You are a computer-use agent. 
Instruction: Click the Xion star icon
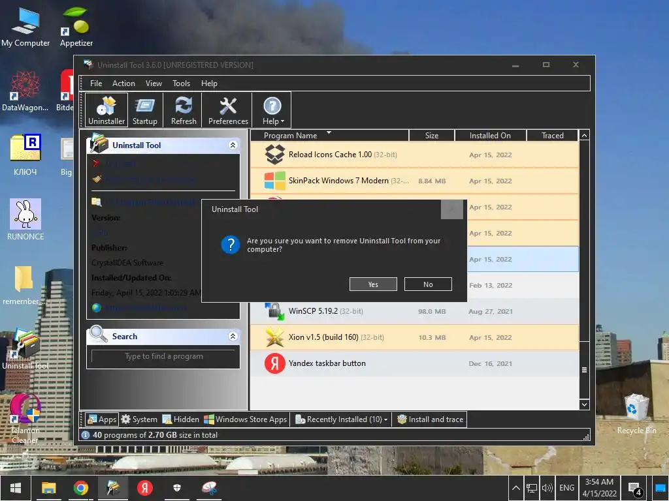(x=275, y=337)
